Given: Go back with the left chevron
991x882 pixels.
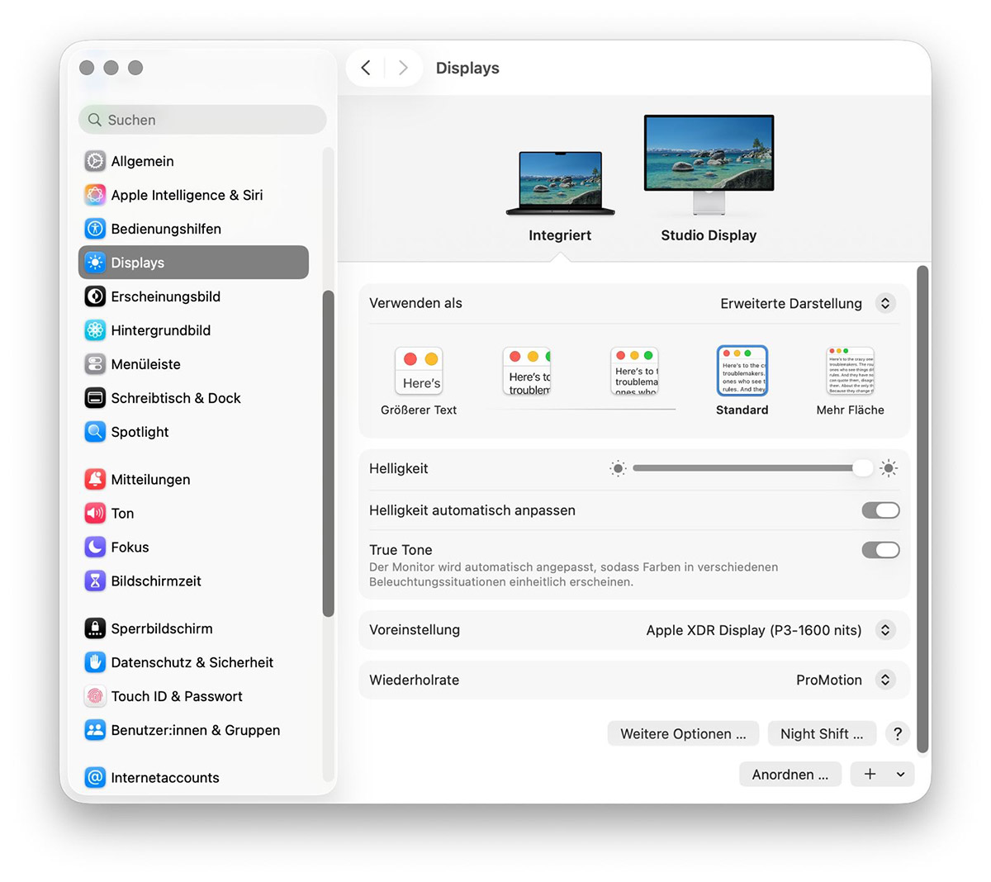Looking at the screenshot, I should 366,68.
